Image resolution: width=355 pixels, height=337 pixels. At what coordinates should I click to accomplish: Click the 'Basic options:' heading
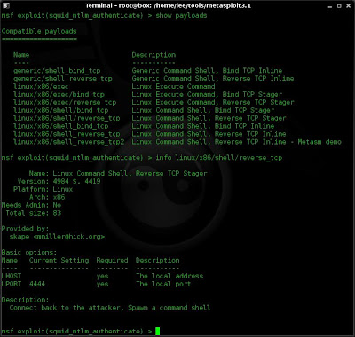(29, 253)
